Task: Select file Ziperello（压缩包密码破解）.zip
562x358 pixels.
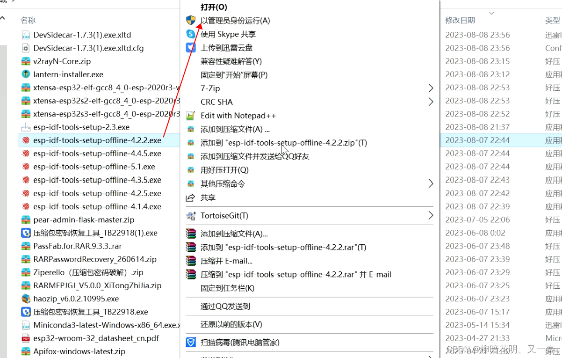Action: click(x=88, y=272)
